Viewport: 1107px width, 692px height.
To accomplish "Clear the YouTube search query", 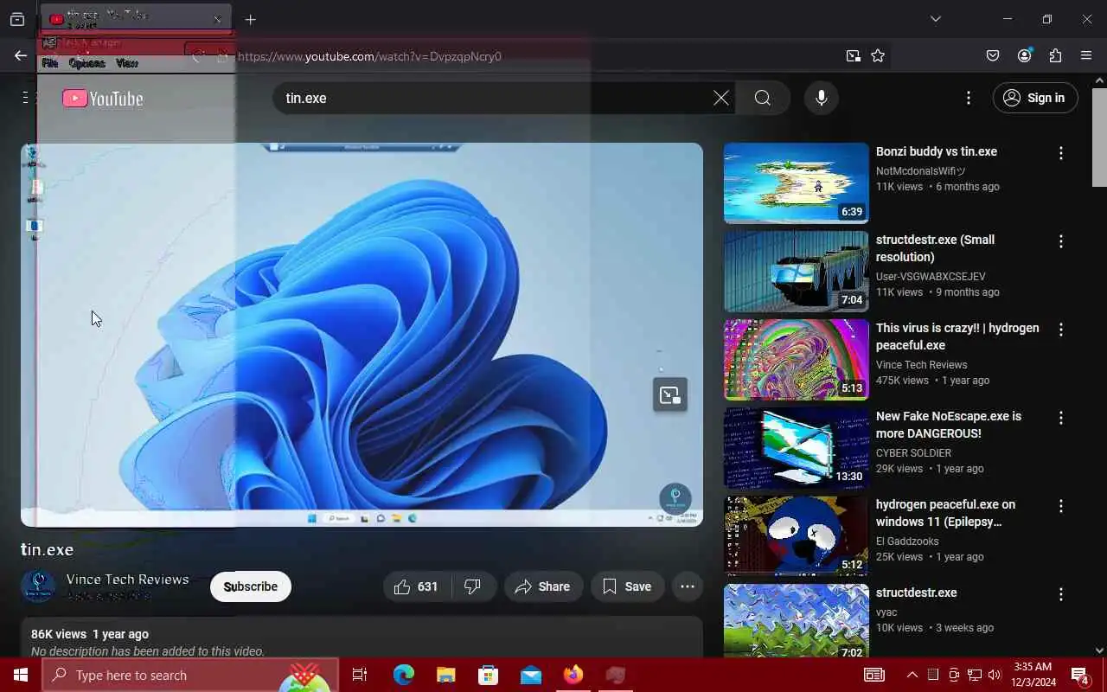I will [721, 98].
